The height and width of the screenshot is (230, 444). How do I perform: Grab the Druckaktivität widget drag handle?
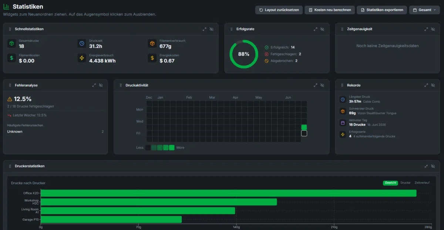121,85
